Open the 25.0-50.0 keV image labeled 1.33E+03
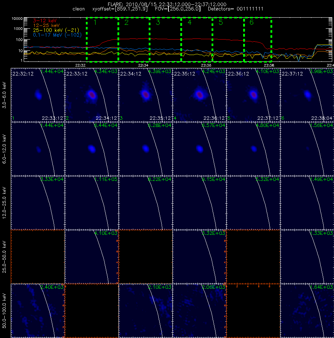 307,256
